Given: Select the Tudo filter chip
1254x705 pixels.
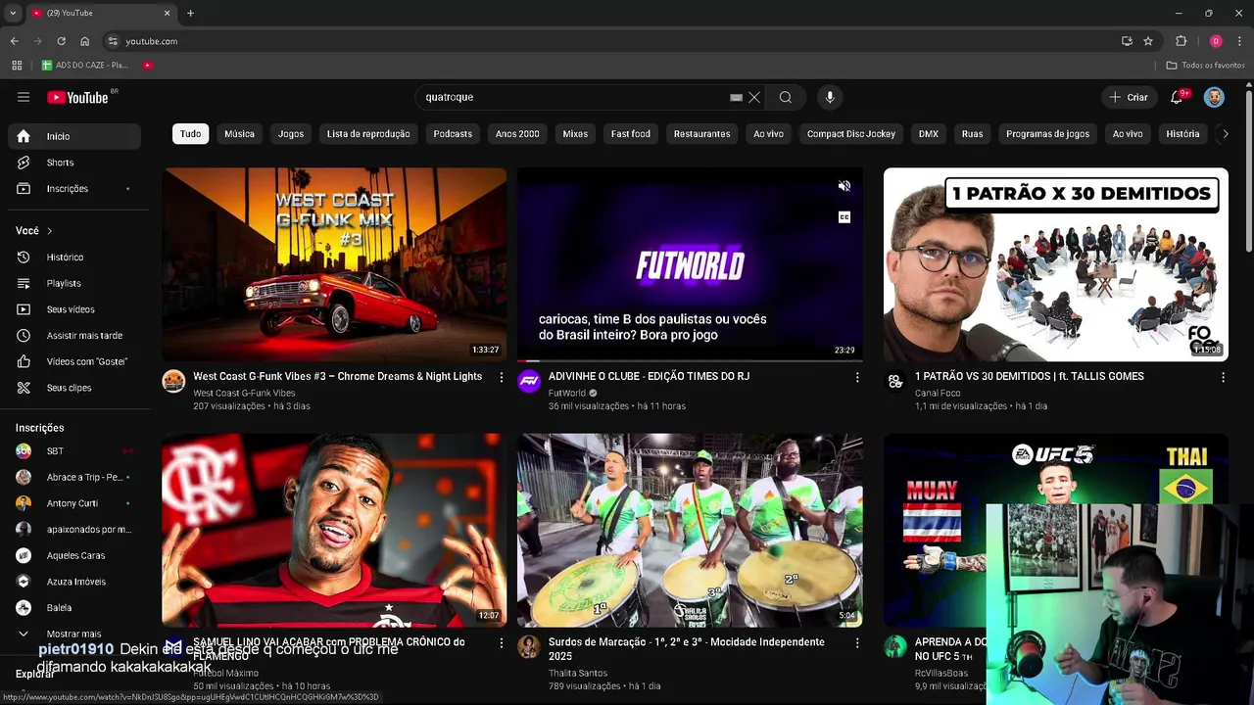Looking at the screenshot, I should point(190,134).
